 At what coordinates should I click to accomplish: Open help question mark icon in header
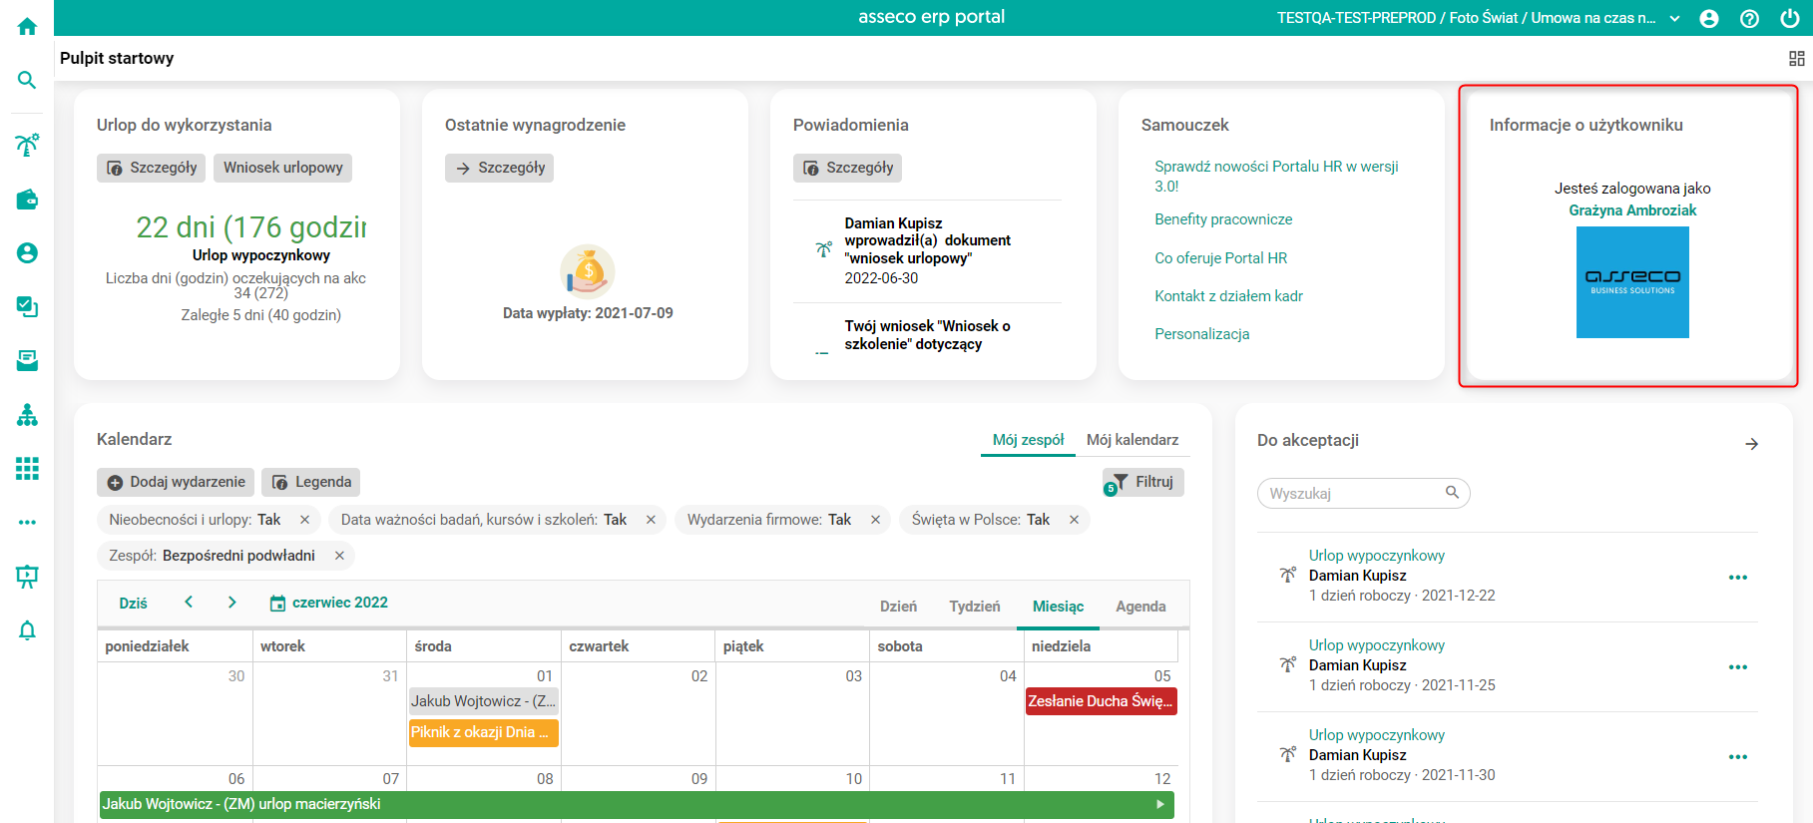tap(1749, 18)
